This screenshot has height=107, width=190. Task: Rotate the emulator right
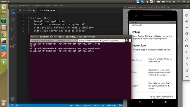[187, 40]
